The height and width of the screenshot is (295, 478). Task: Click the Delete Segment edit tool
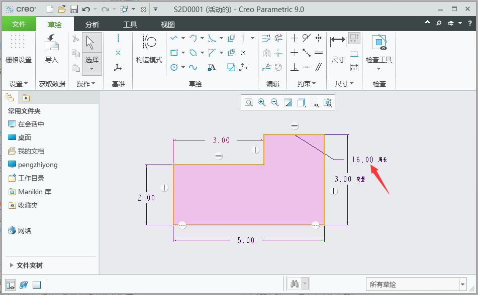point(278,38)
